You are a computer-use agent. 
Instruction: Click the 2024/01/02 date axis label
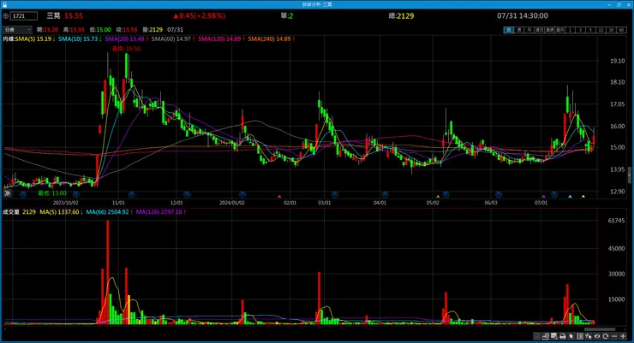232,203
